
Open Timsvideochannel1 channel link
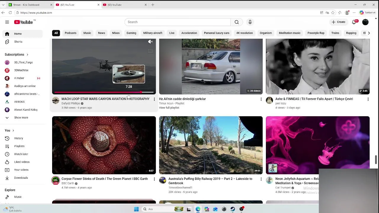coord(180,188)
